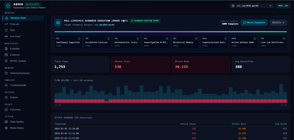The height and width of the screenshot is (140, 294).
Task: Open the Risk section
Action: (23, 30)
